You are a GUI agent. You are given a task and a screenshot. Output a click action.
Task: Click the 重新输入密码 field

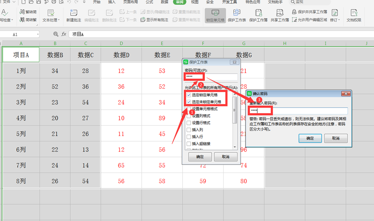tap(299, 111)
